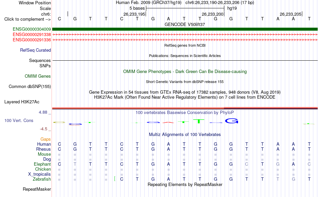Click 'Multiz Alignments of 100 Vertebrates' title

point(185,135)
